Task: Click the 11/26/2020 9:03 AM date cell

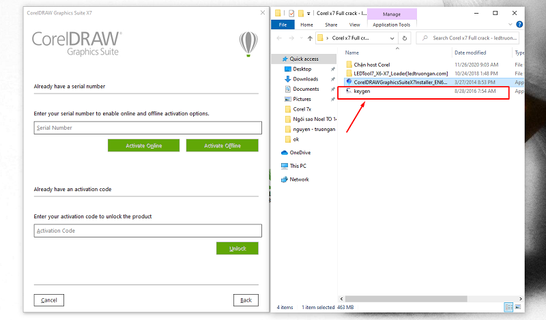Action: click(x=476, y=65)
